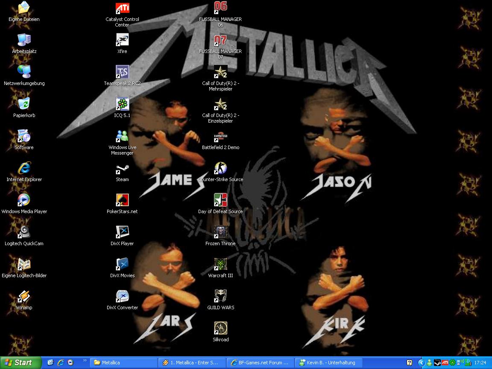
Task: Switch to the BF-Games.net Forum taskbar button
Action: click(261, 363)
